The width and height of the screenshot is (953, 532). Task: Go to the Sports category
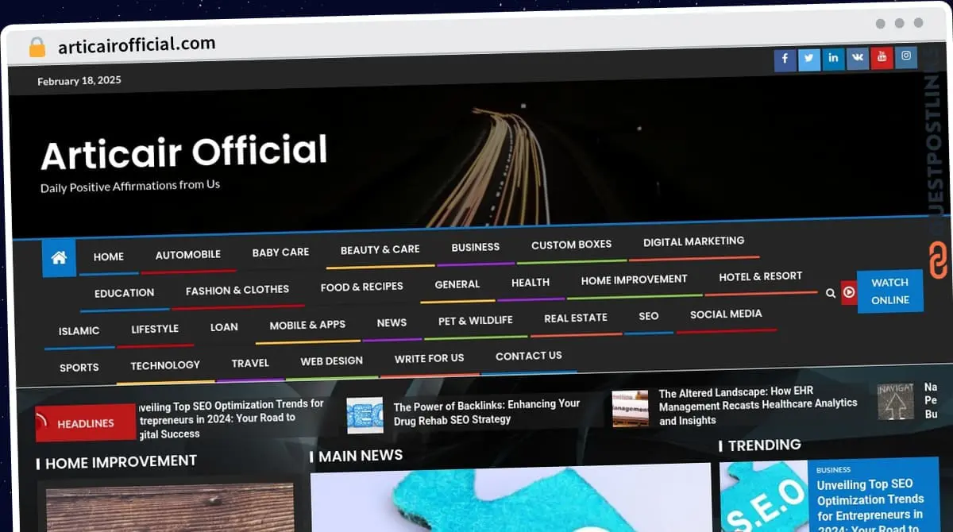point(79,368)
